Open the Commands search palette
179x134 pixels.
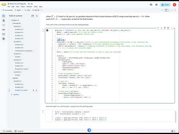8,10
